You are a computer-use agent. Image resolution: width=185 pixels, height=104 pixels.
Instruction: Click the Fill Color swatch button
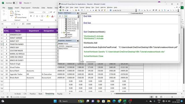(47, 16)
